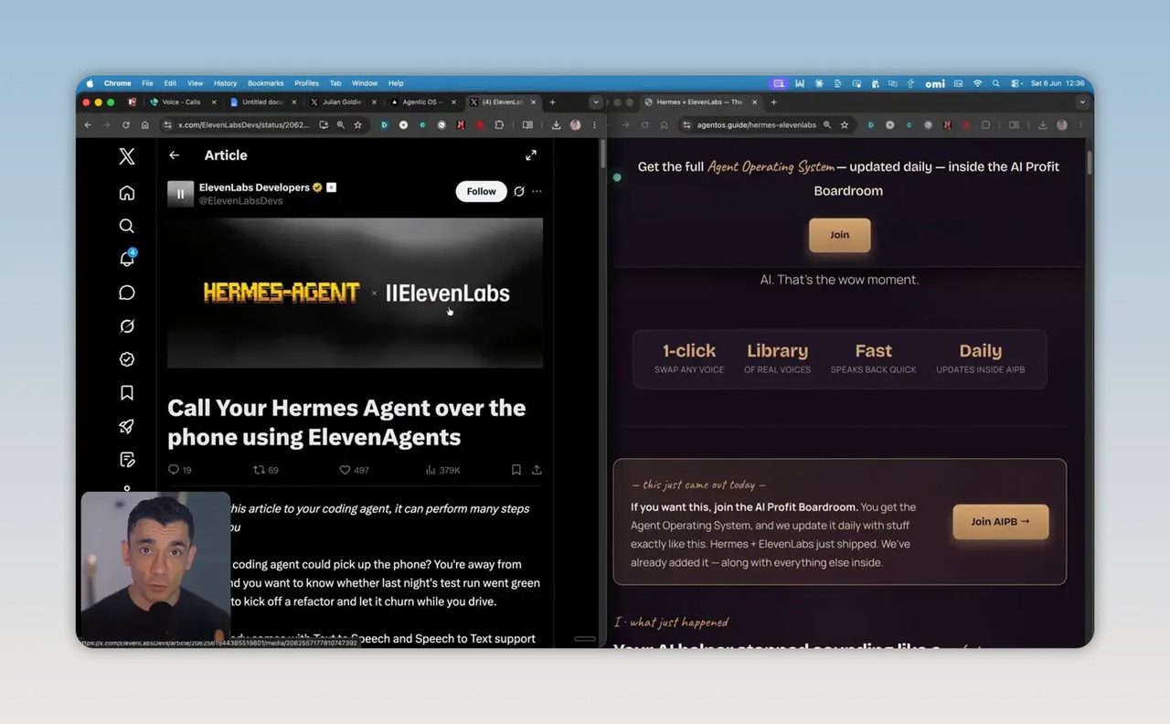This screenshot has width=1170, height=724.
Task: Open the File menu
Action: (147, 83)
